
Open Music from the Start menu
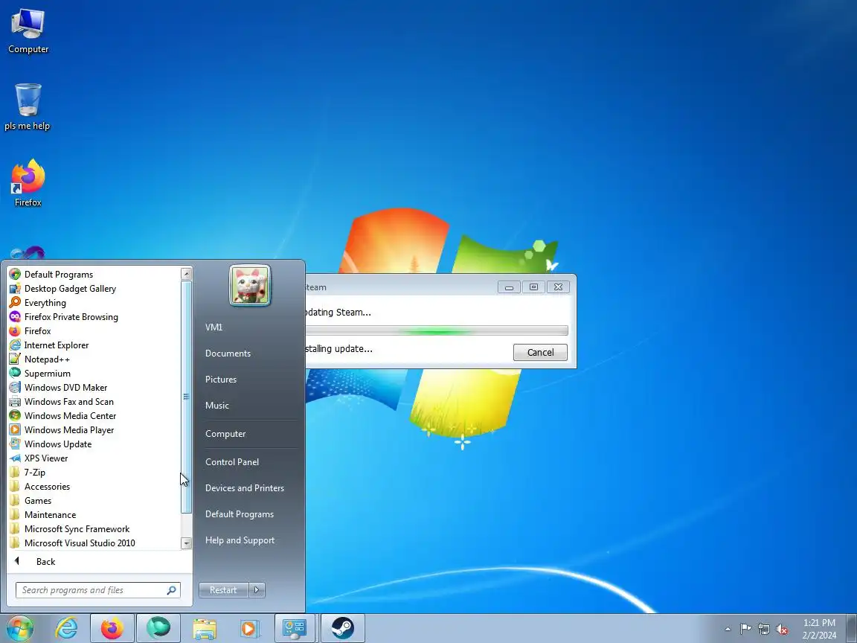pyautogui.click(x=217, y=406)
